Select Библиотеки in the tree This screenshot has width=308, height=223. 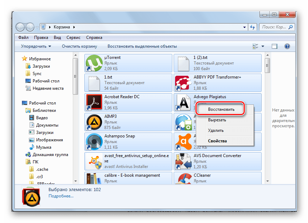pyautogui.click(x=44, y=110)
